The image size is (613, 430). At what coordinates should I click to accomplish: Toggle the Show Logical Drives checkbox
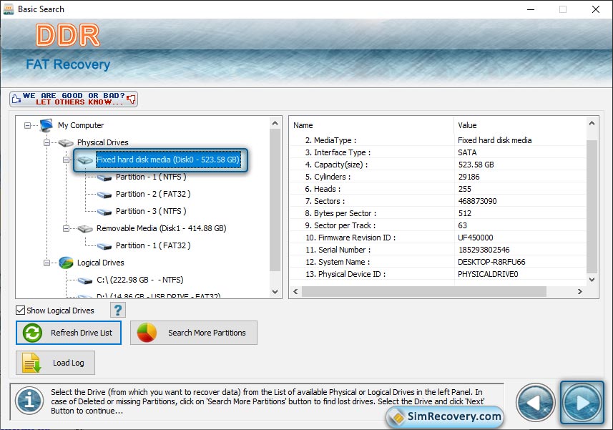[x=20, y=310]
